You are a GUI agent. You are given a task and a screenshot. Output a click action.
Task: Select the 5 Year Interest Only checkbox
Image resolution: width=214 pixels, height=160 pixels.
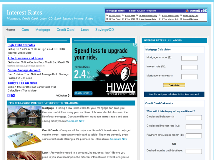pos(137,19)
